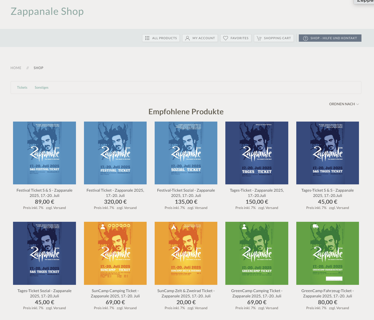Click the 20,00 € price
374x320 pixels.
(x=186, y=302)
